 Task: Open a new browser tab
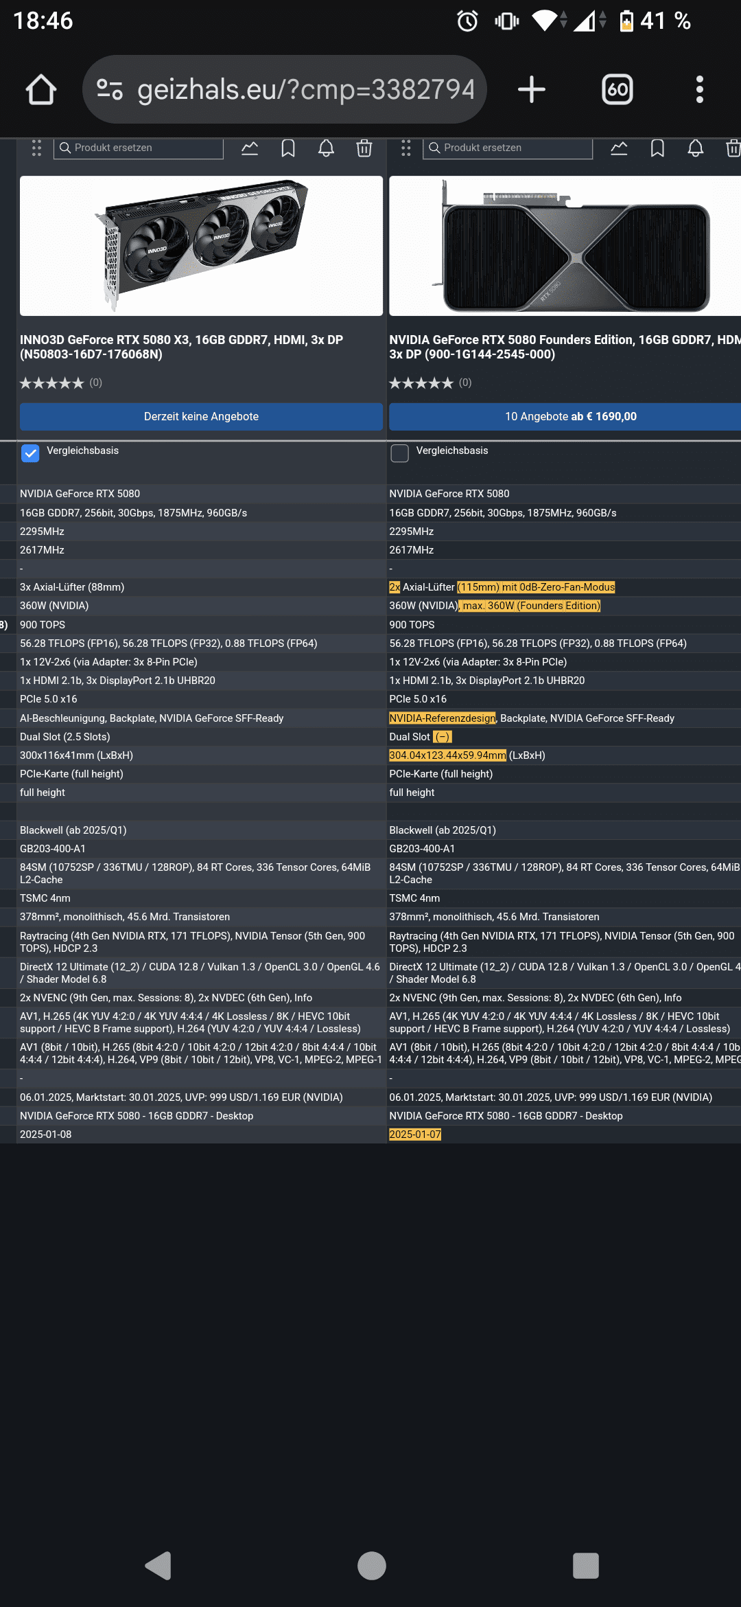coord(531,90)
